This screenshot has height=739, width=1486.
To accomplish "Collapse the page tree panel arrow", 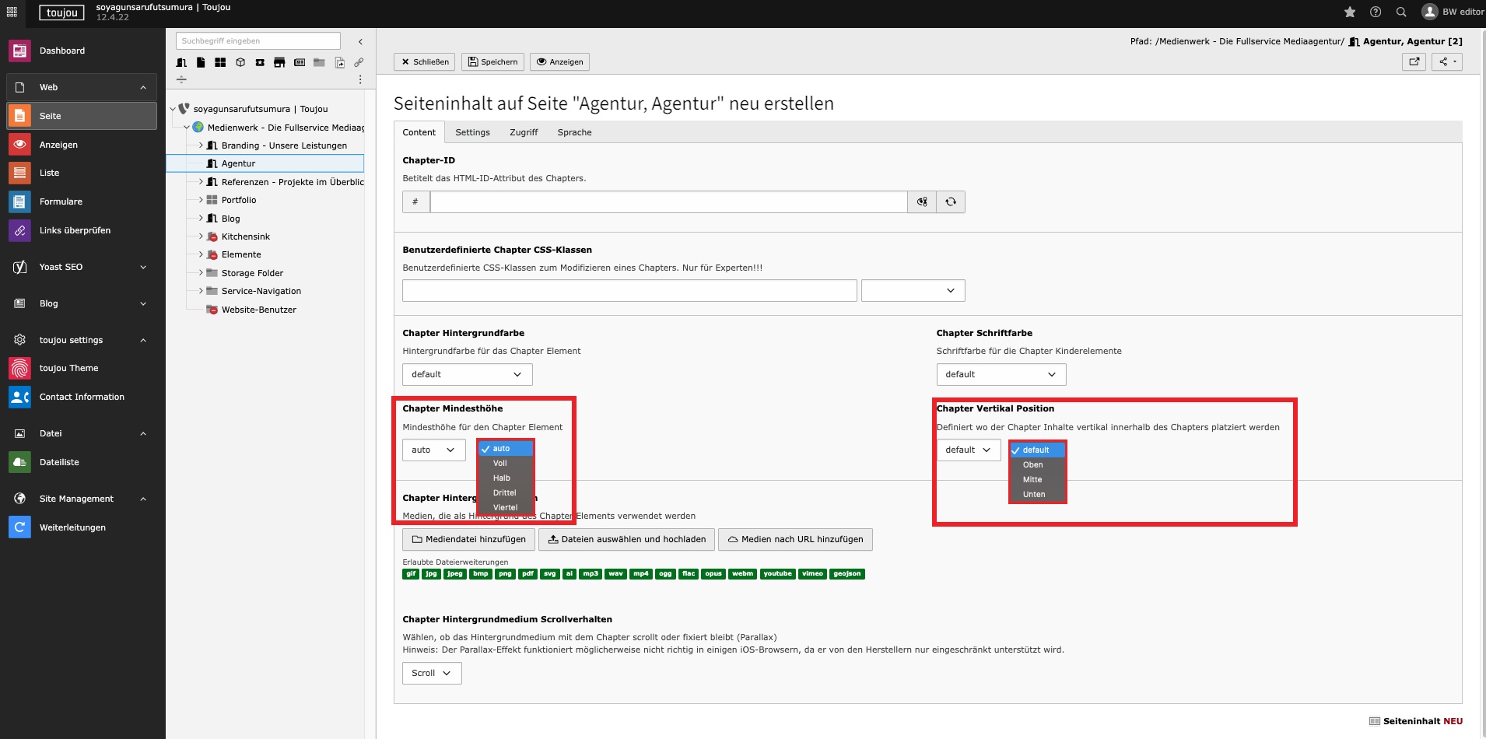I will pyautogui.click(x=360, y=41).
